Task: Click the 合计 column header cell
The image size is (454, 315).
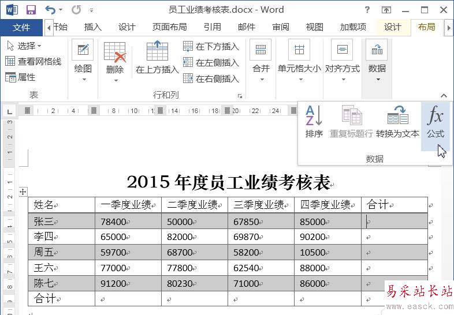Action: tap(395, 205)
